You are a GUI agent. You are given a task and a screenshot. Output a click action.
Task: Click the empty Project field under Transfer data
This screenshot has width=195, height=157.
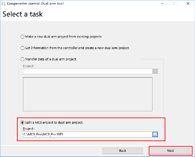(x=88, y=71)
